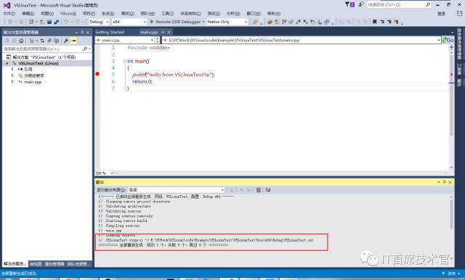Select main.cpp in Solution Explorer

pos(33,82)
